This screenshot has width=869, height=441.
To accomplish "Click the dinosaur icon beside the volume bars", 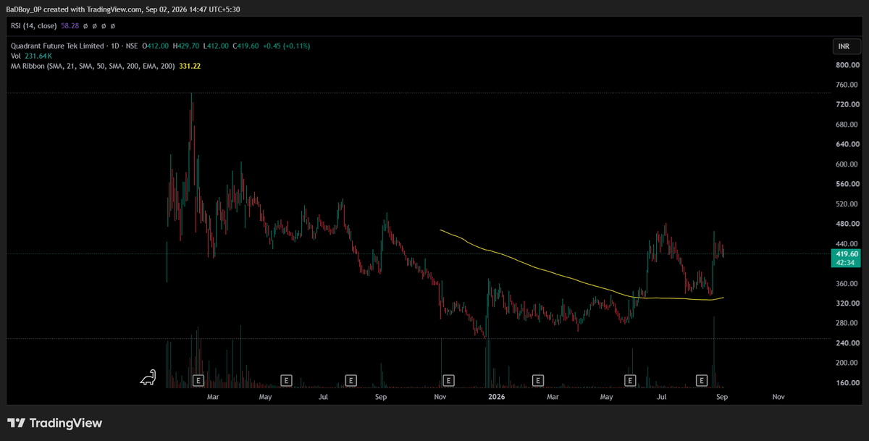I will click(148, 377).
